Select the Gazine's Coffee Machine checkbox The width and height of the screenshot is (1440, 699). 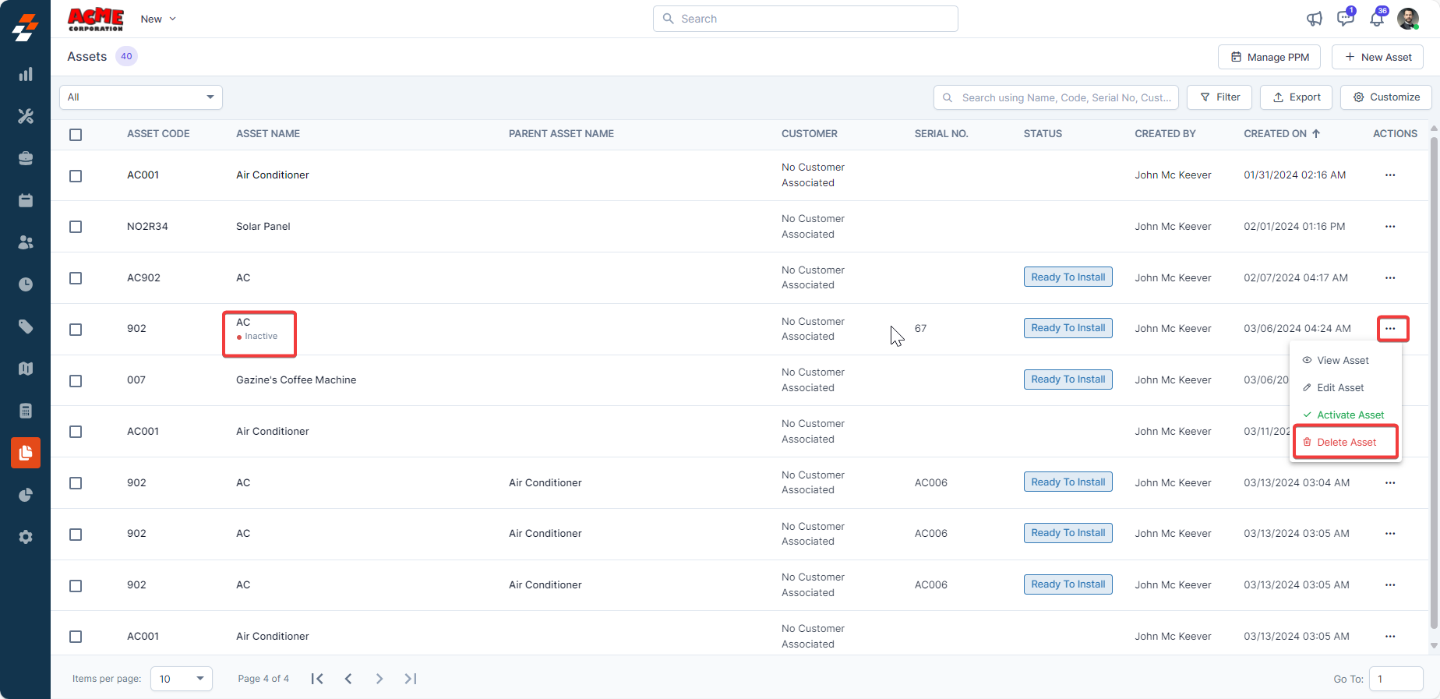[x=76, y=381]
